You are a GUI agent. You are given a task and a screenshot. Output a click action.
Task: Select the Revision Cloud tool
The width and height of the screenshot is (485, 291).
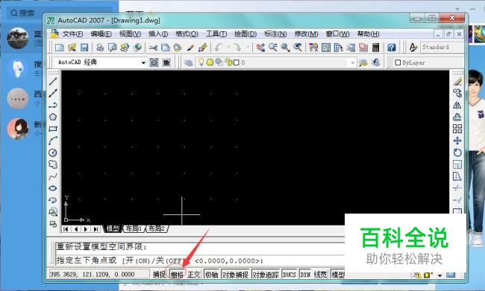53,164
